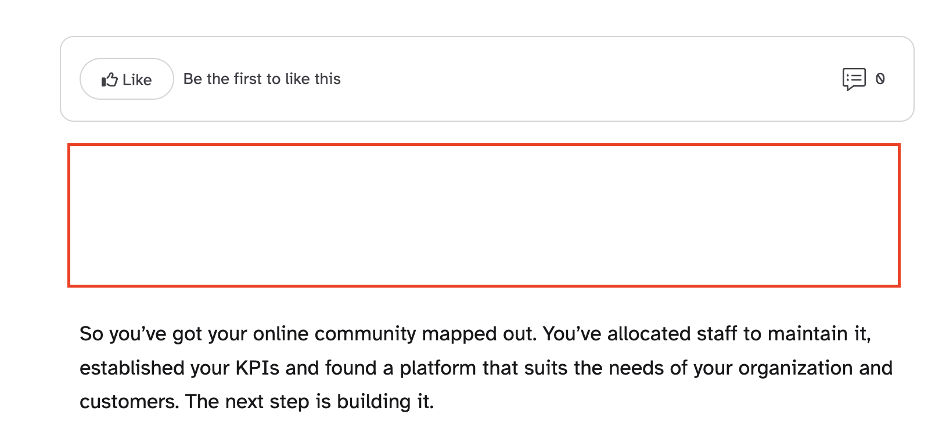Open comments via speech bubble icon
946x443 pixels.
[x=854, y=79]
